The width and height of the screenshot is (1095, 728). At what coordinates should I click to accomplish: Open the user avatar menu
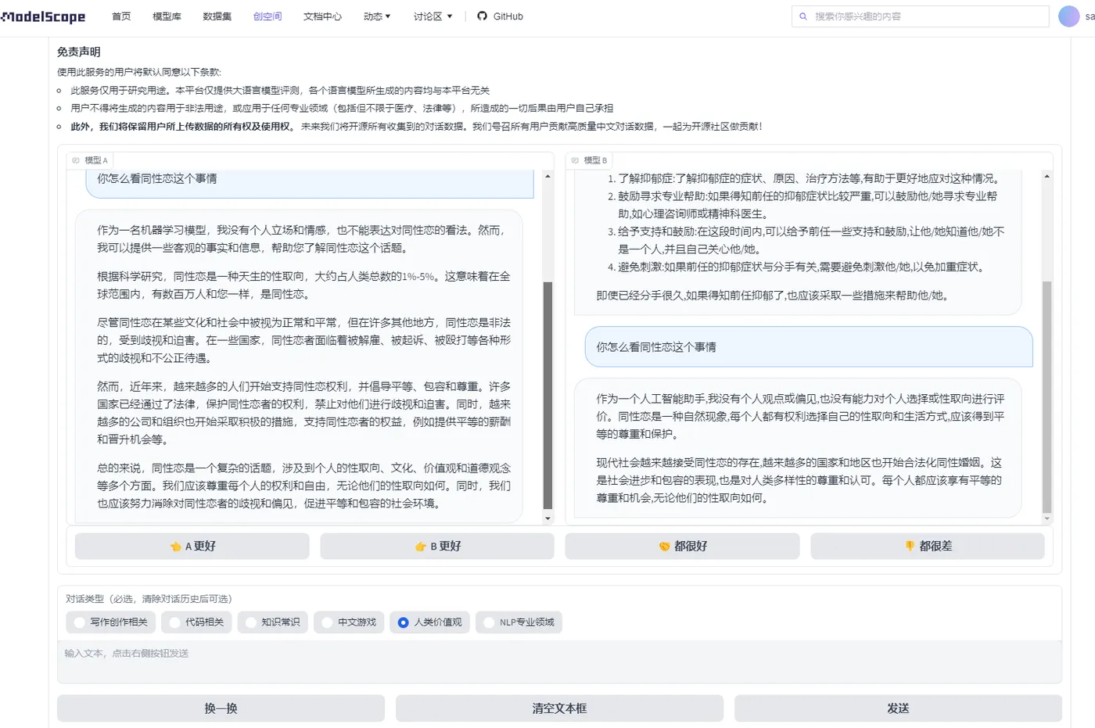[1068, 16]
